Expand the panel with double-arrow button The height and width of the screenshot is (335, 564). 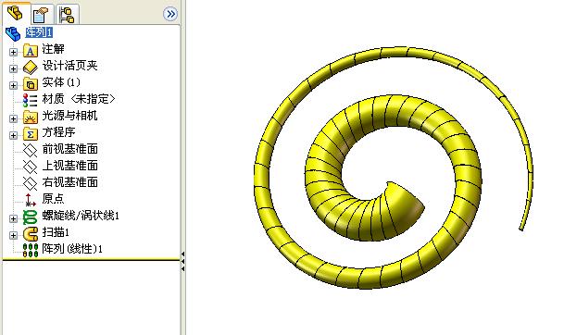pos(170,14)
